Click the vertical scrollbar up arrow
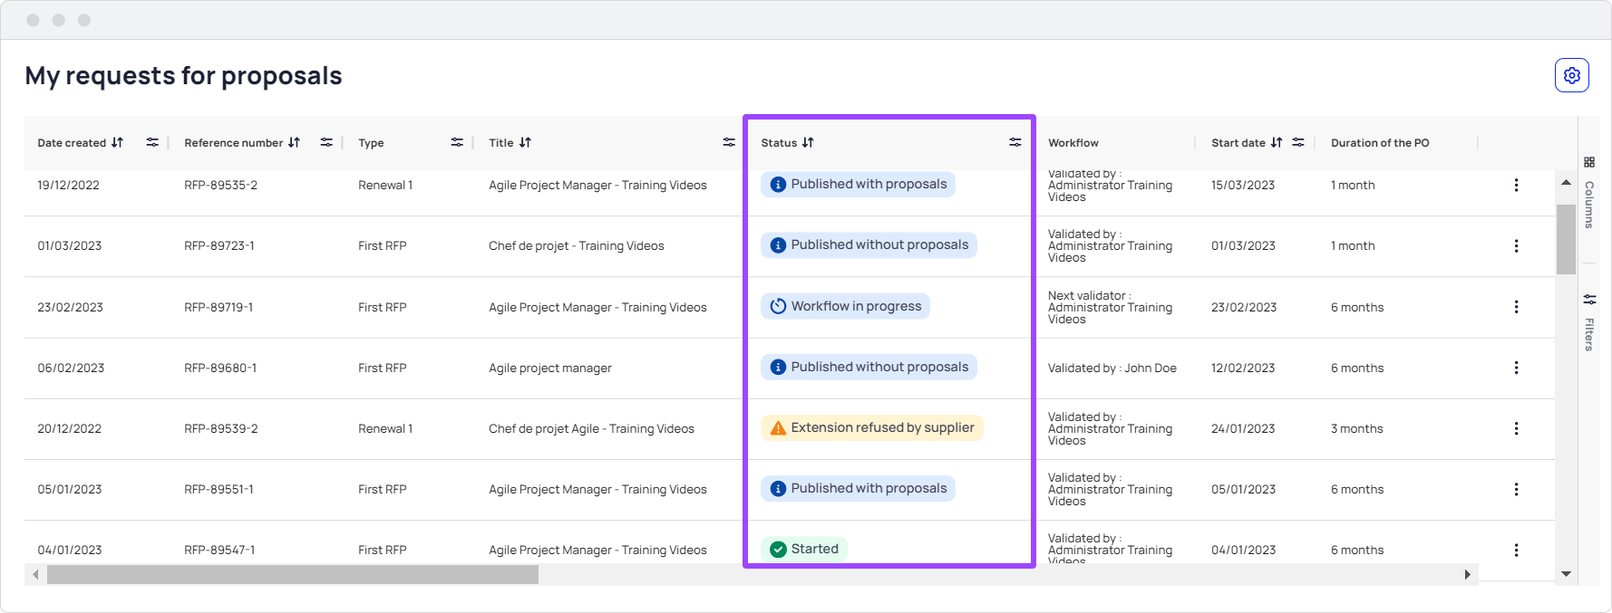 1566,183
